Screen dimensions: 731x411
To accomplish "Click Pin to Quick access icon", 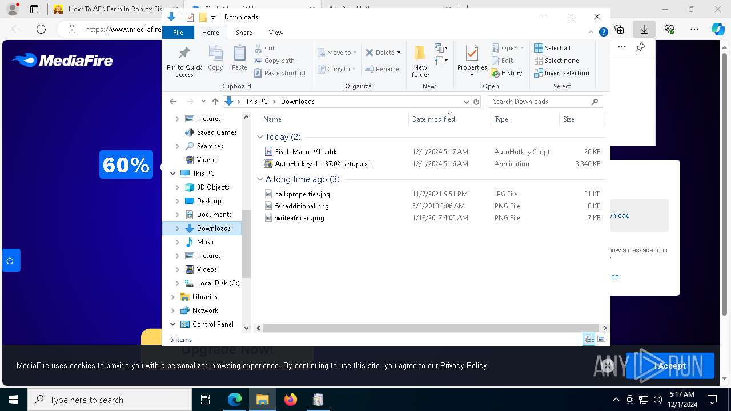I will [184, 62].
